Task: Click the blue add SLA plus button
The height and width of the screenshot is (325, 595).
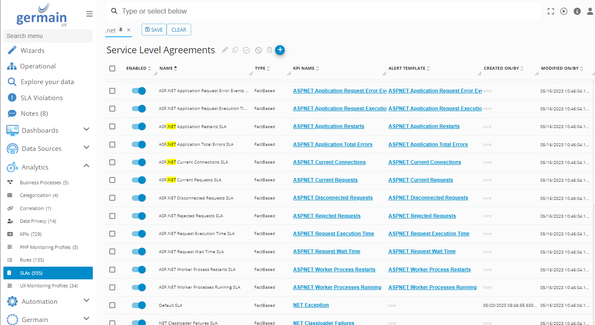Action: tap(280, 50)
